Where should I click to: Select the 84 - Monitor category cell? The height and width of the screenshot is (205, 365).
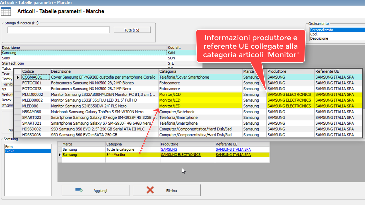pyautogui.click(x=116, y=155)
